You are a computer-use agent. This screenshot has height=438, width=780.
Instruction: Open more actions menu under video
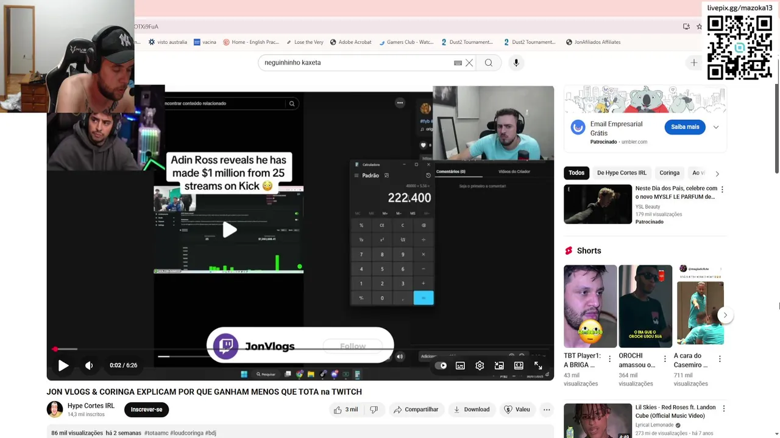[547, 409]
